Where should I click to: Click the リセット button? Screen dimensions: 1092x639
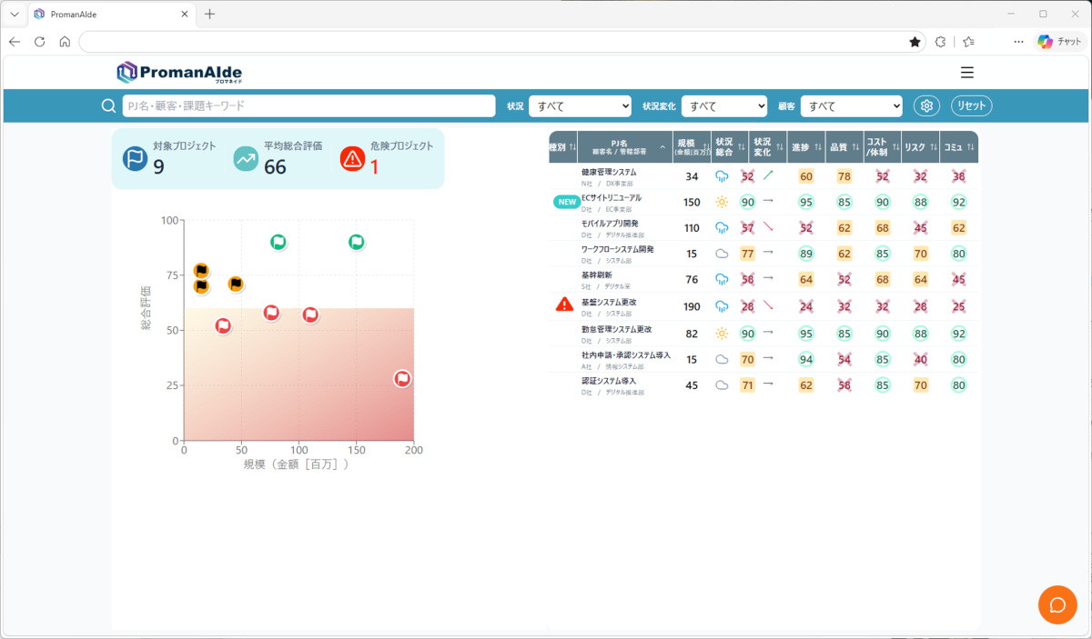pos(972,105)
